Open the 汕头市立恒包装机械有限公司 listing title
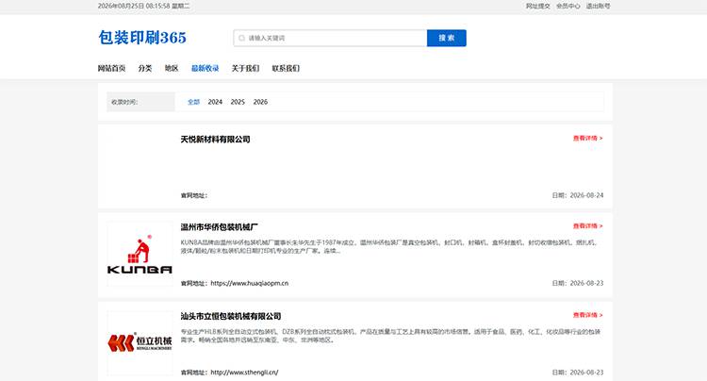 (230, 316)
